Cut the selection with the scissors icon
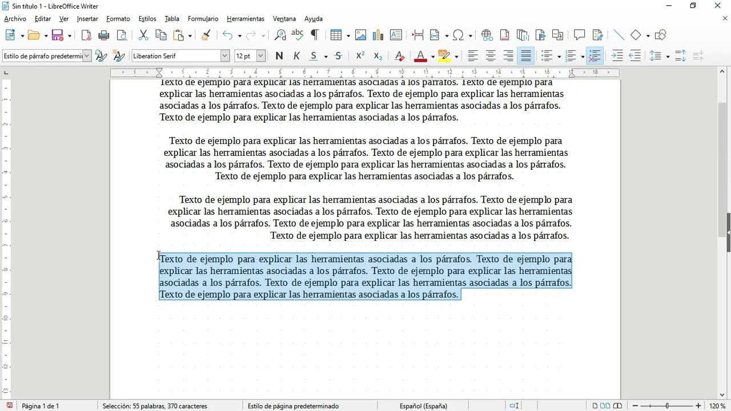 tap(143, 35)
